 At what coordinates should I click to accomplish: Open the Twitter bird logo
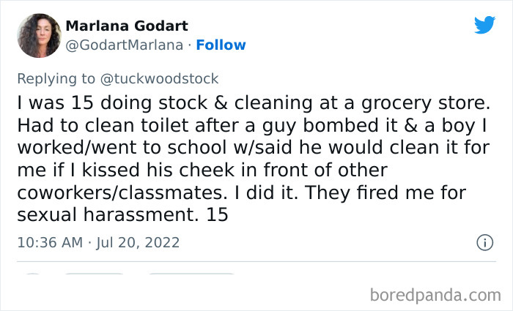click(484, 25)
